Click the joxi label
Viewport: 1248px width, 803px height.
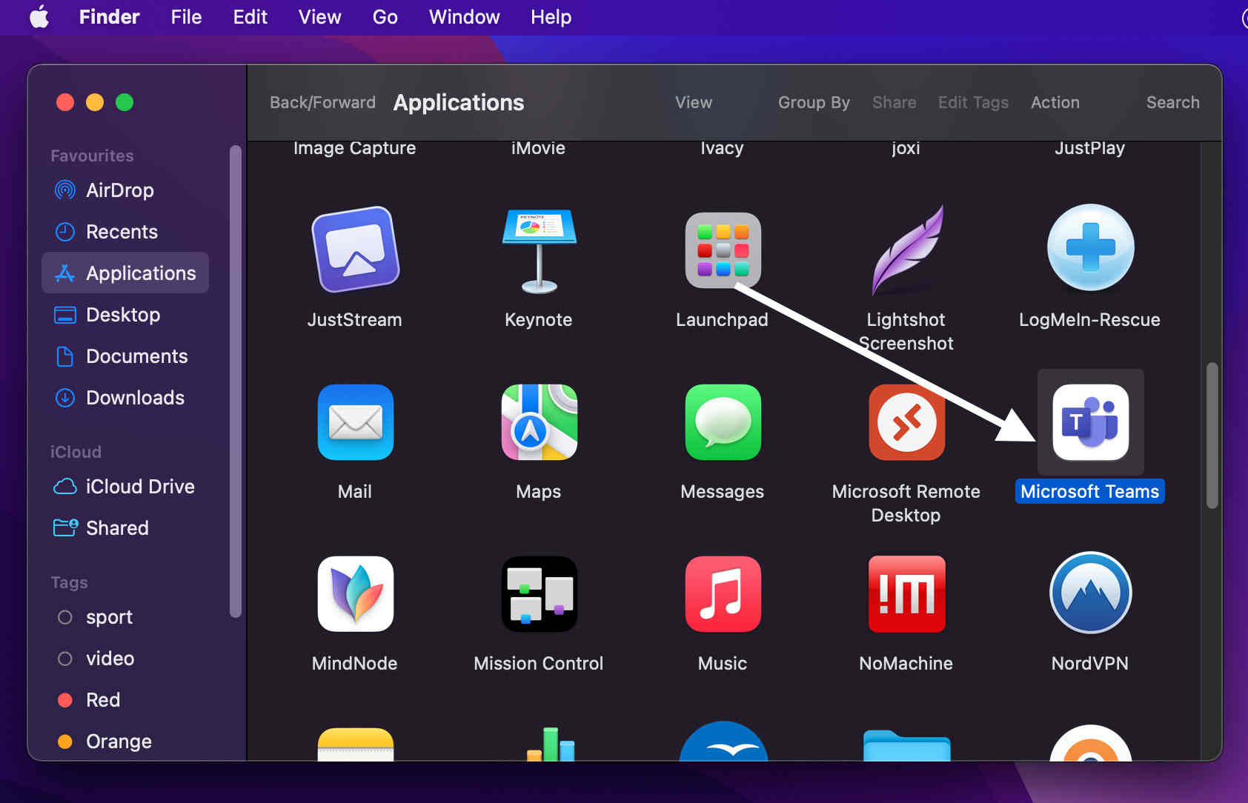click(906, 148)
